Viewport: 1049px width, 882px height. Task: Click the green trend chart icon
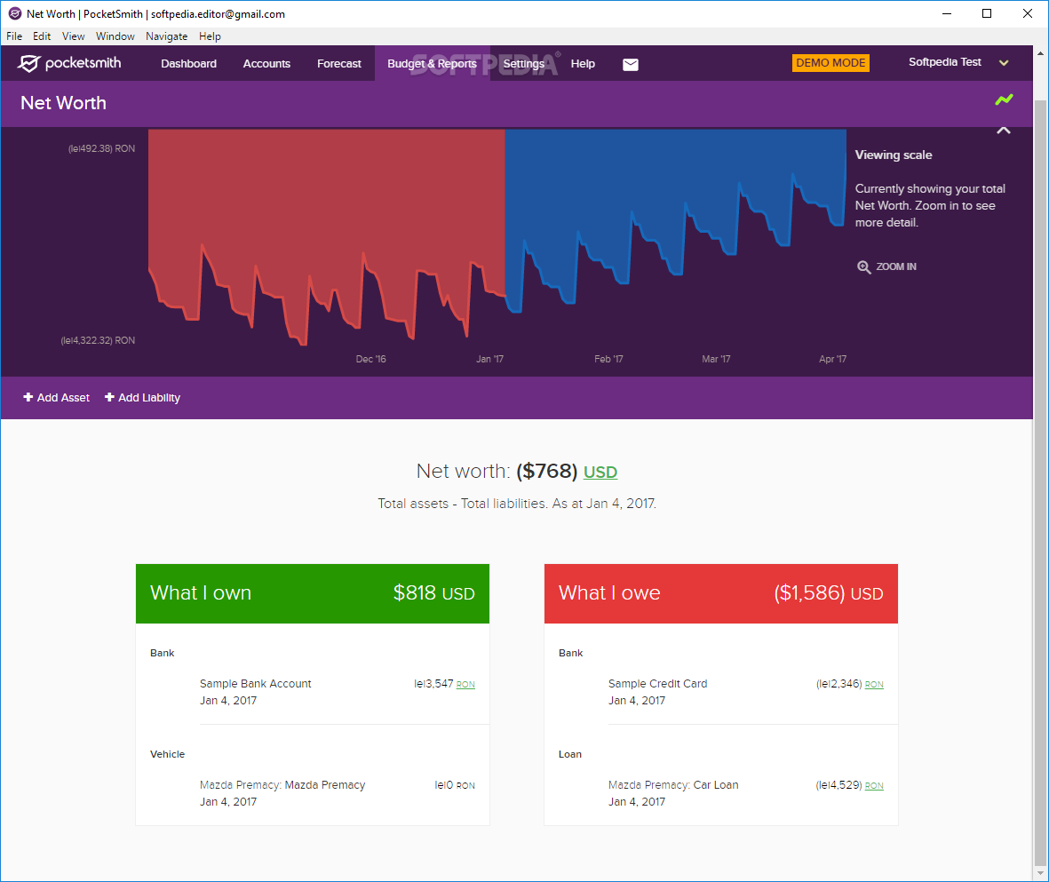[x=1004, y=99]
